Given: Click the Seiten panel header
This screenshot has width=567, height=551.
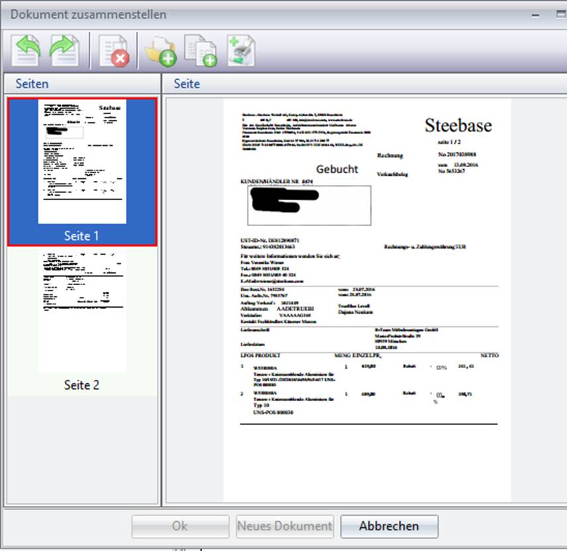Looking at the screenshot, I should coord(82,84).
